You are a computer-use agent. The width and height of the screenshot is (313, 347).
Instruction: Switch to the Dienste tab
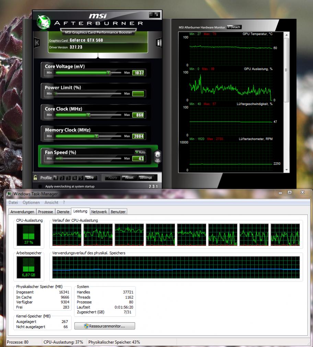(x=63, y=212)
